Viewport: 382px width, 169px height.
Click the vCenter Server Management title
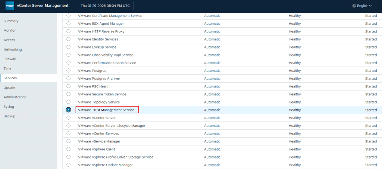tap(43, 6)
